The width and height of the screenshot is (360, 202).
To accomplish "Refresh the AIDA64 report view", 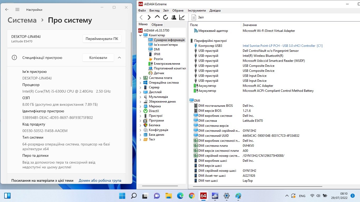I will pyautogui.click(x=166, y=17).
